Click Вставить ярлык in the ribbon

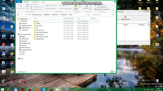tap(36, 9)
